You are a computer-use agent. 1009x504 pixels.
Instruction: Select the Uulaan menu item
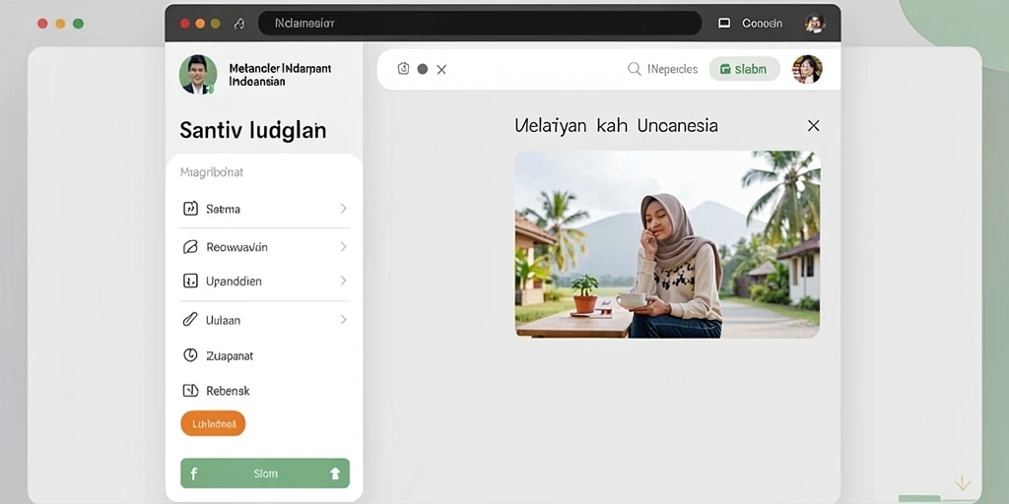[264, 320]
